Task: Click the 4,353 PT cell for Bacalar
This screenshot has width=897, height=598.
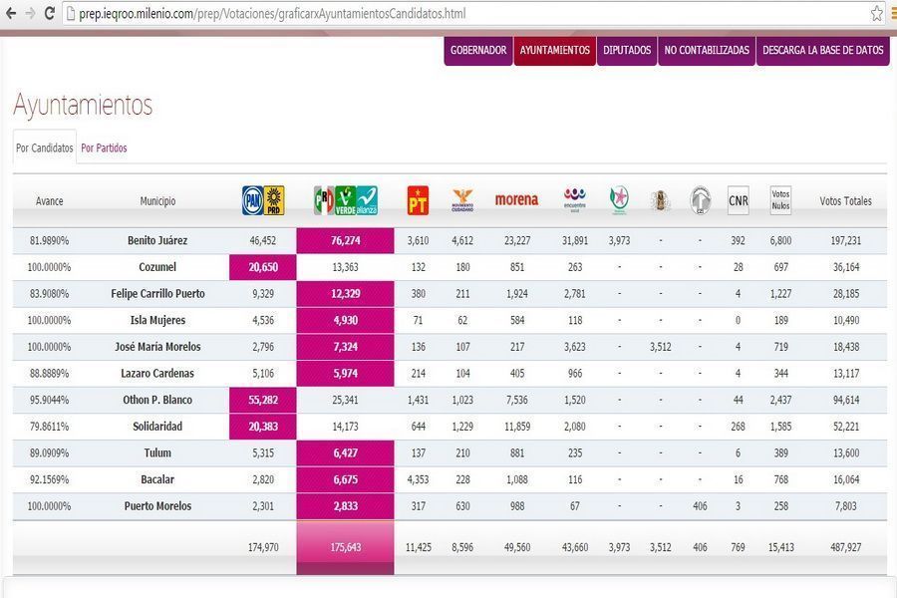Action: [x=418, y=479]
